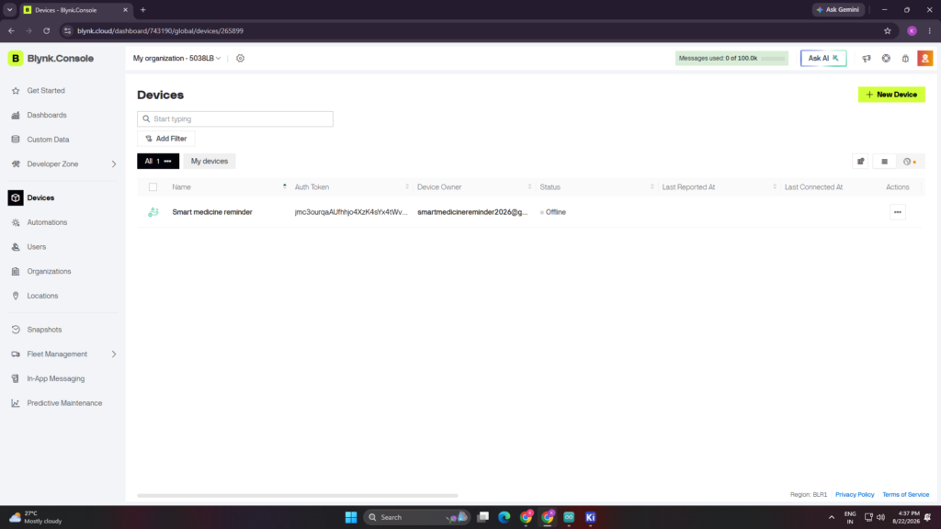Open Edge browser from taskbar

pyautogui.click(x=505, y=517)
